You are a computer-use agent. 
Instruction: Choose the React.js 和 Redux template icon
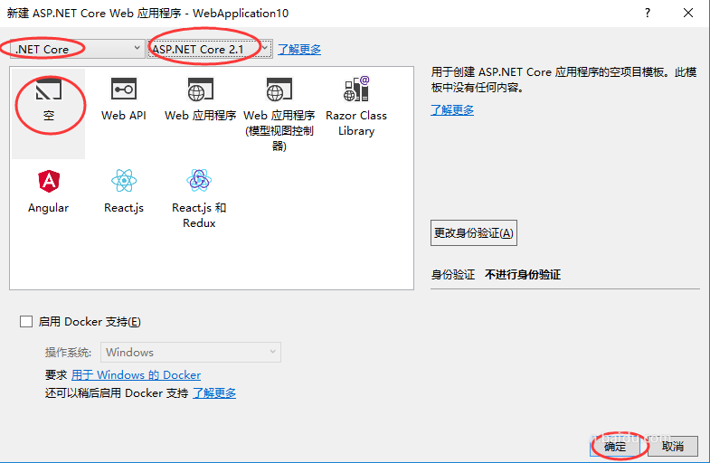click(x=199, y=181)
